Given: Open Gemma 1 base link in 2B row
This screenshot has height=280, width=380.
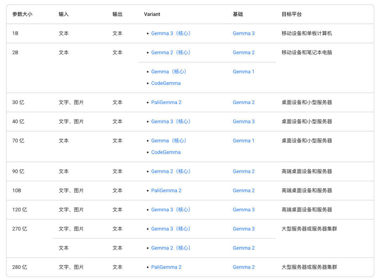Looking at the screenshot, I should click(x=243, y=72).
